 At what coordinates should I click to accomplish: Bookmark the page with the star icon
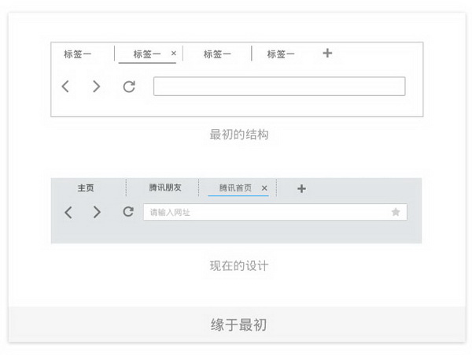tap(396, 212)
